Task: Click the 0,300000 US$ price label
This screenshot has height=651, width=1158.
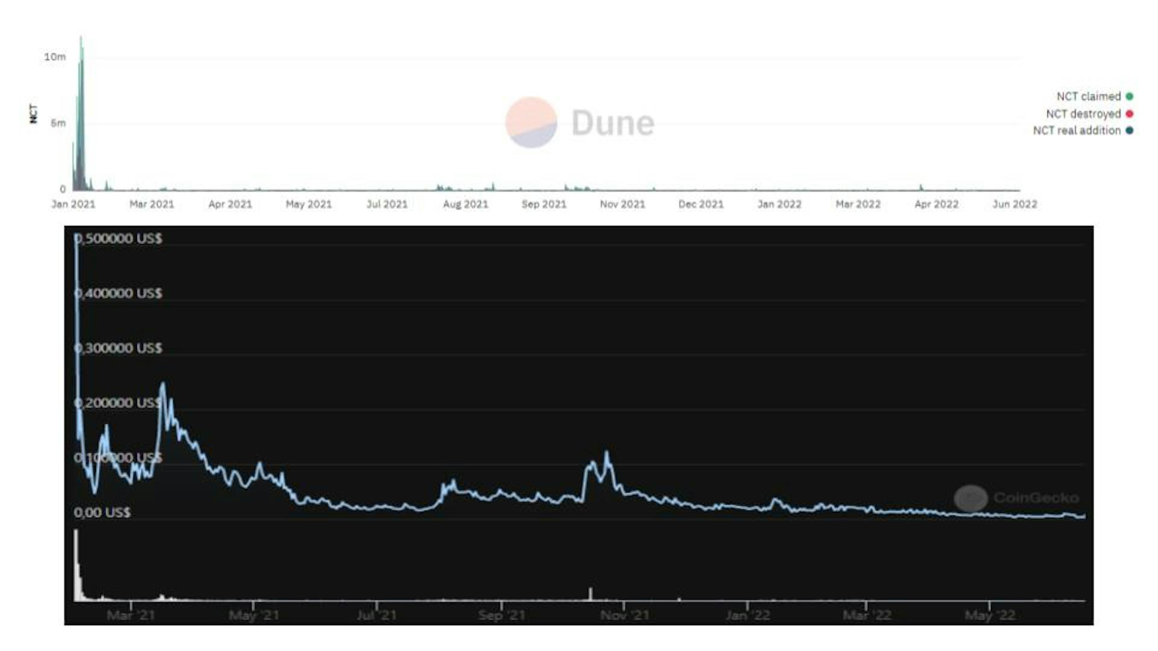Action: tap(118, 348)
